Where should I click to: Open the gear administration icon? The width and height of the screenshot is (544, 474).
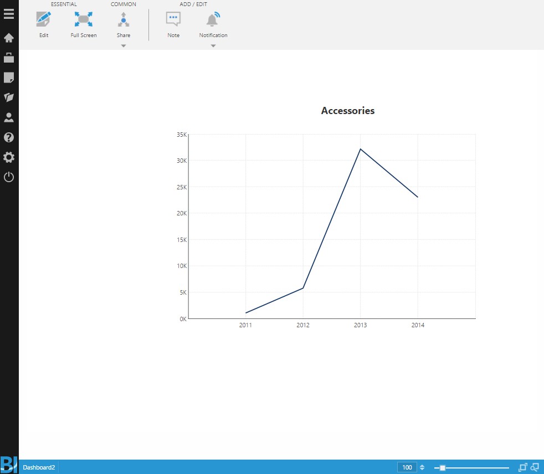point(9,157)
